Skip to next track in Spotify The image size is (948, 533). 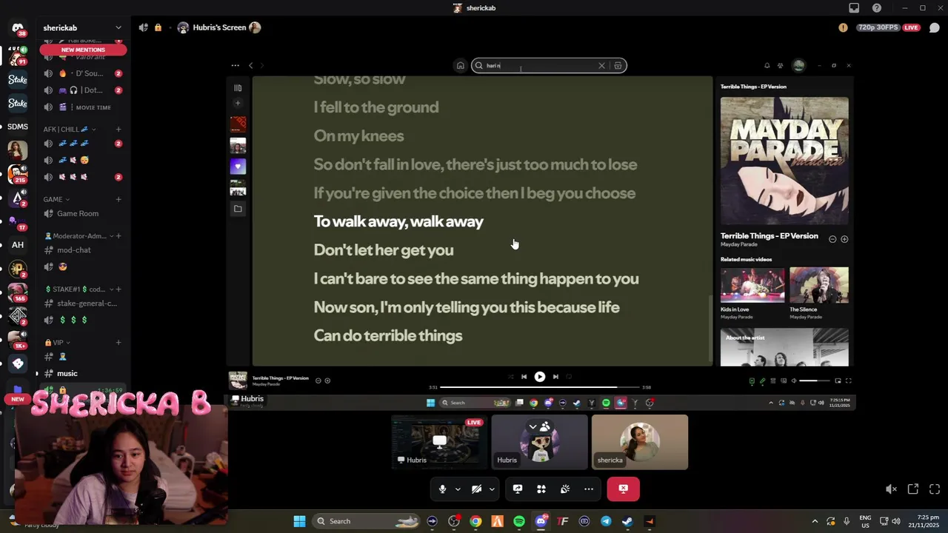pyautogui.click(x=555, y=376)
